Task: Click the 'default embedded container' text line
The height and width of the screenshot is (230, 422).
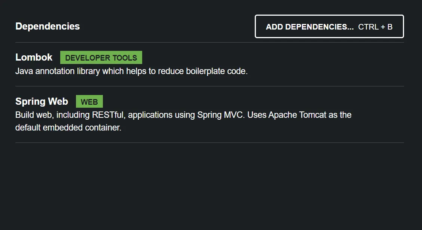Action: (68, 128)
